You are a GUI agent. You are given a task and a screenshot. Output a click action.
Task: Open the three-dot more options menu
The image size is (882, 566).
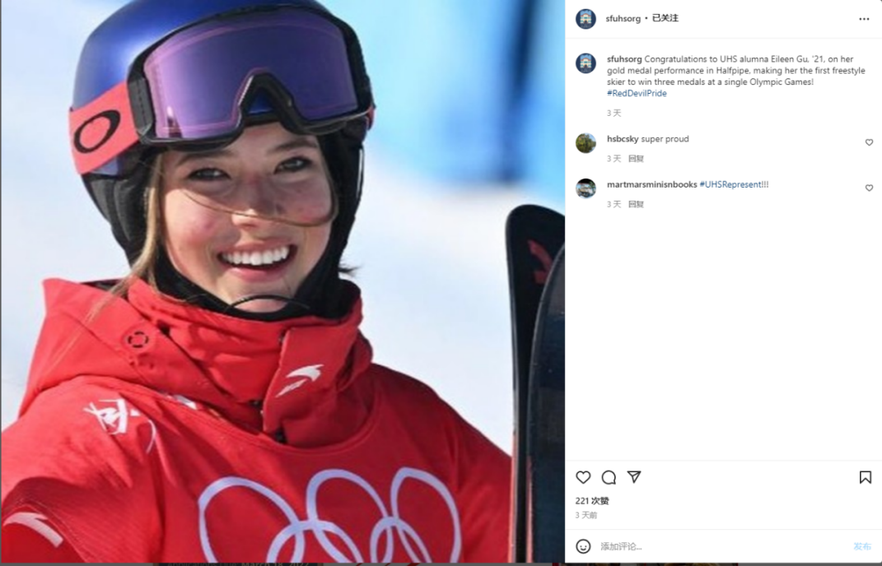[864, 19]
